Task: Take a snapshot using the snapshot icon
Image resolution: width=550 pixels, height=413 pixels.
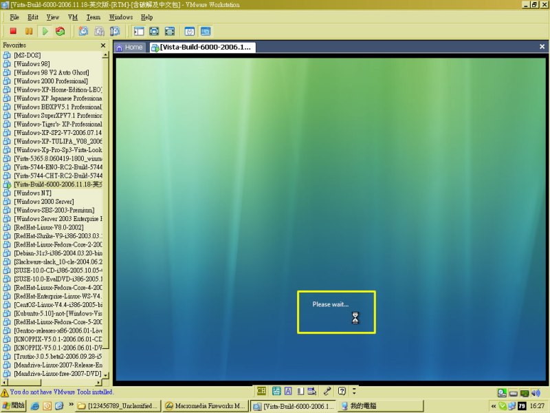Action: (x=83, y=31)
